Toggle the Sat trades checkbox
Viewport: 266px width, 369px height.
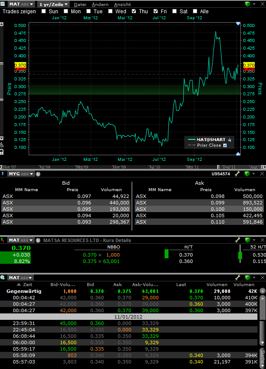click(x=174, y=11)
